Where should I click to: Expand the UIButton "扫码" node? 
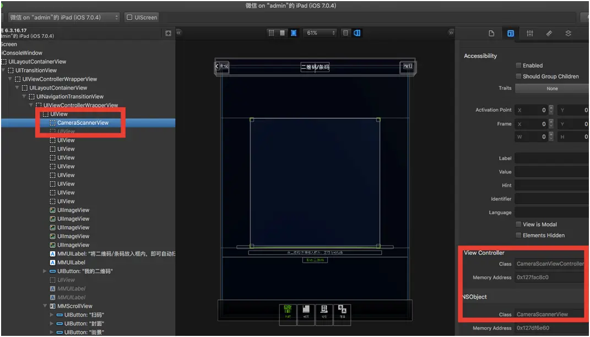tap(52, 315)
